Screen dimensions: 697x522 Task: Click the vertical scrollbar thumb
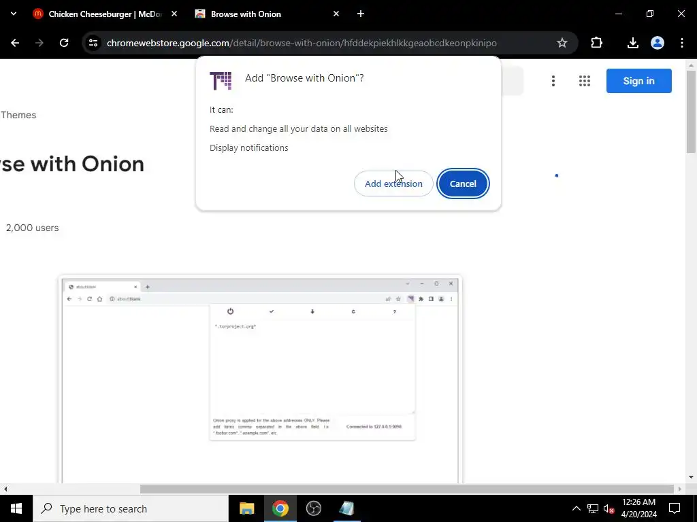click(x=691, y=112)
